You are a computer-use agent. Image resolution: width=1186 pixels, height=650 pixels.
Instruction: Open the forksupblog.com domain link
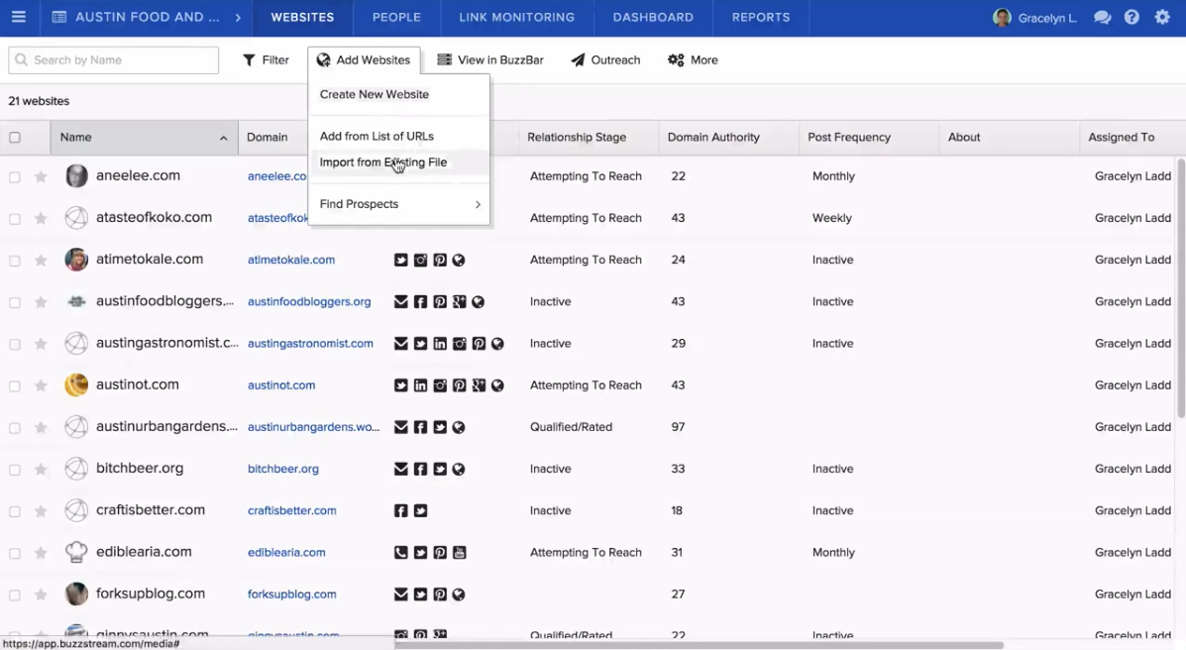(x=292, y=595)
